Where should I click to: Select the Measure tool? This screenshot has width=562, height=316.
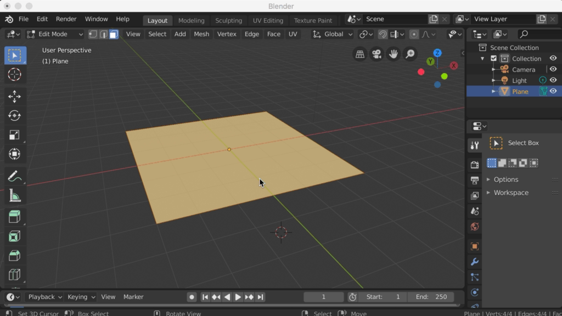click(x=15, y=196)
